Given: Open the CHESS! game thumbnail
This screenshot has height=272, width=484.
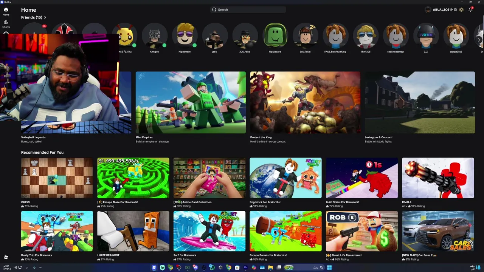Looking at the screenshot, I should [57, 178].
